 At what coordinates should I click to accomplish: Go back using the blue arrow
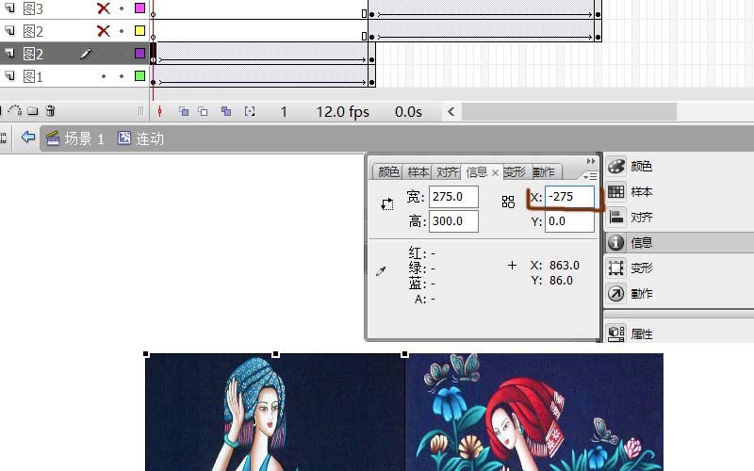pos(28,138)
